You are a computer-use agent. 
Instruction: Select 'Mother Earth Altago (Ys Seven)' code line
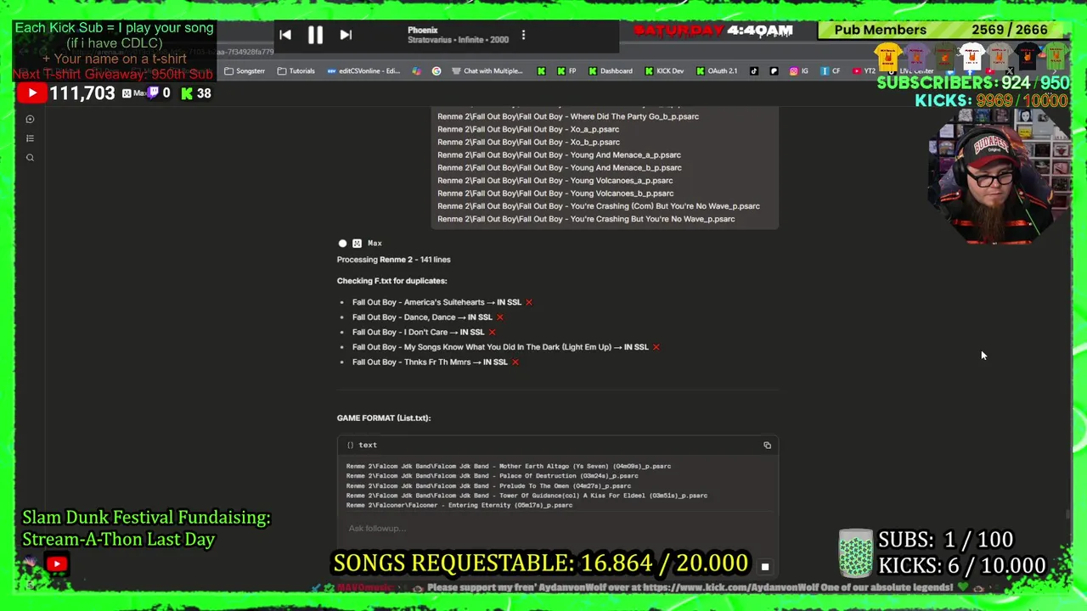[509, 467]
